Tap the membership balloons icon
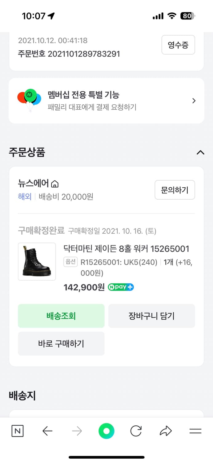213x463 pixels. pyautogui.click(x=30, y=100)
